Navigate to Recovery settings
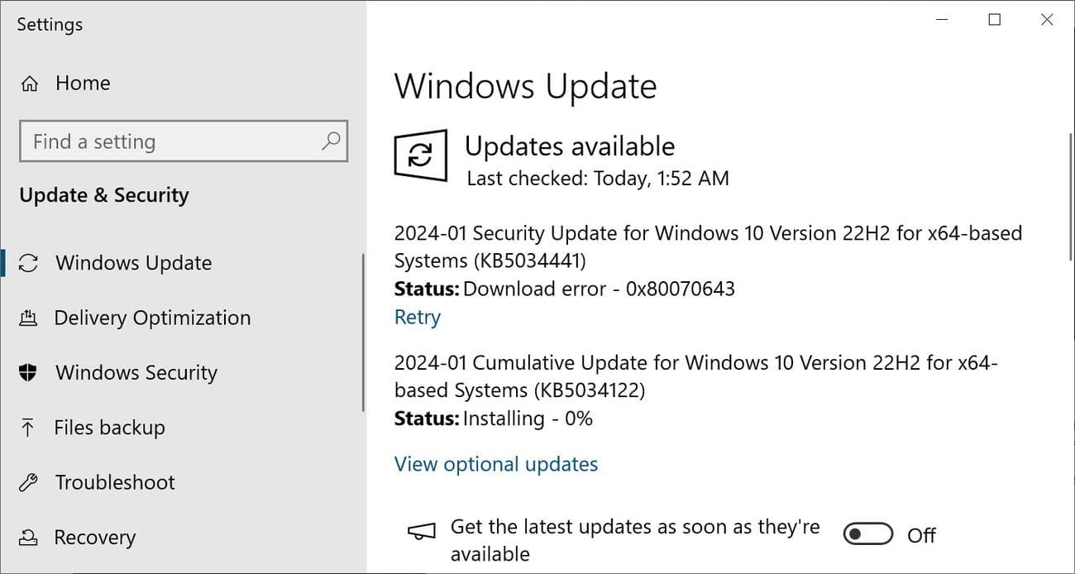The image size is (1075, 574). click(x=94, y=538)
